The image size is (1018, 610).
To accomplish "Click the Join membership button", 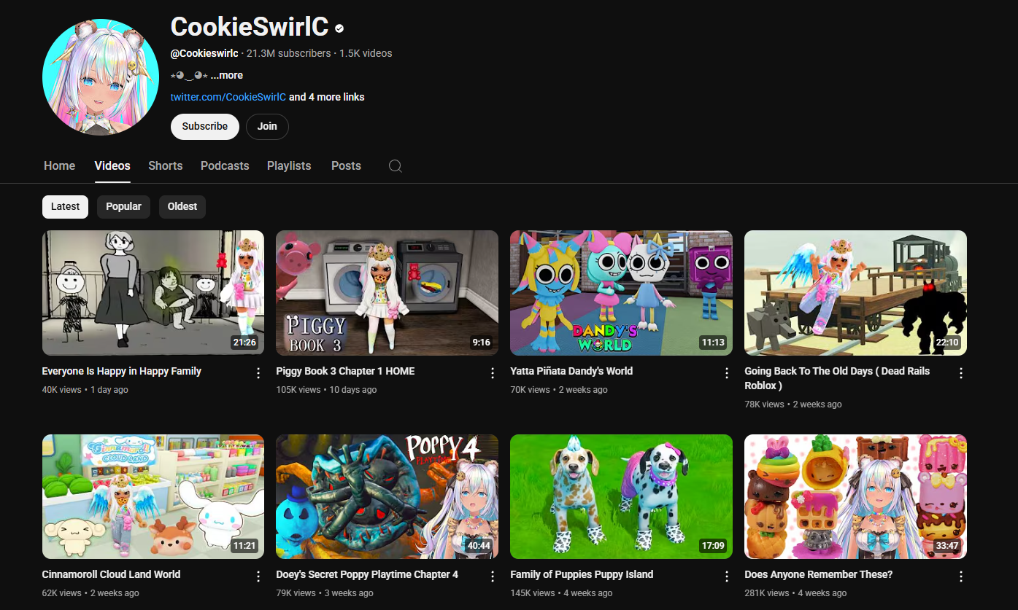I will (x=267, y=126).
